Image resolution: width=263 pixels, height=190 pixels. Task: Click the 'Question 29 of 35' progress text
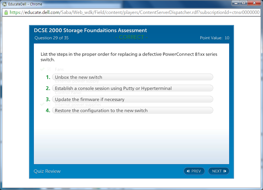(52, 38)
